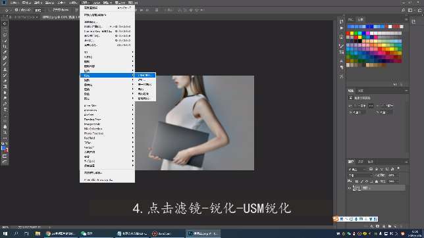Screen dimensions: 424x238
Task: Select the Horizontal Type tool
Action: (5, 109)
